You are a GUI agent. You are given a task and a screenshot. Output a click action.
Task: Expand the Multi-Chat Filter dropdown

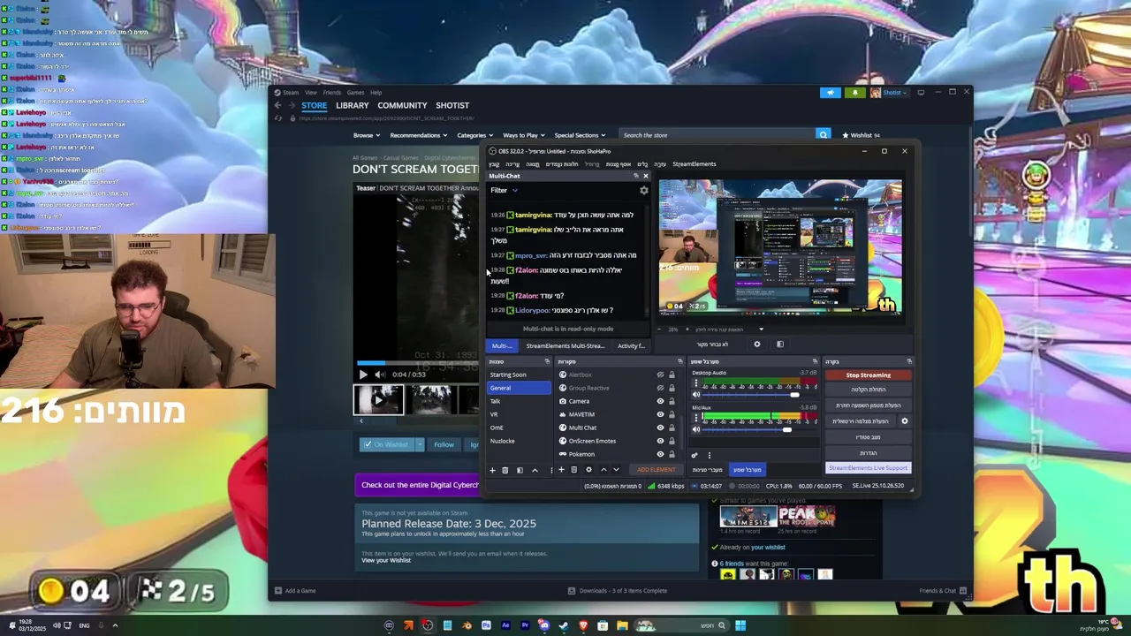[505, 190]
